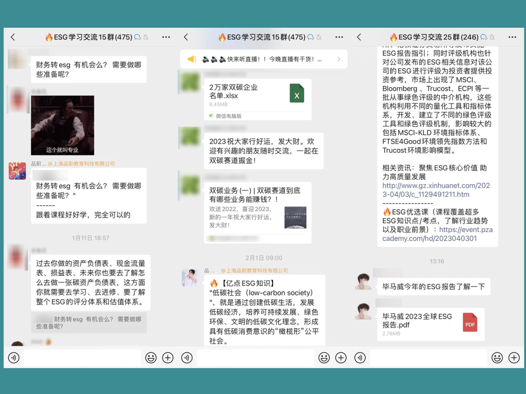The width and height of the screenshot is (526, 394).
Task: Open the left ESG 15 group's more menu
Action: [165, 37]
